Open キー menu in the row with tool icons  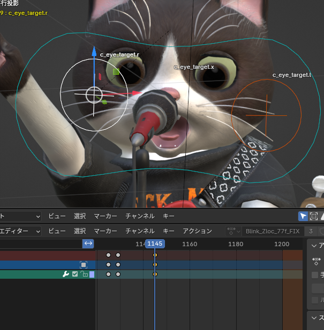point(169,216)
